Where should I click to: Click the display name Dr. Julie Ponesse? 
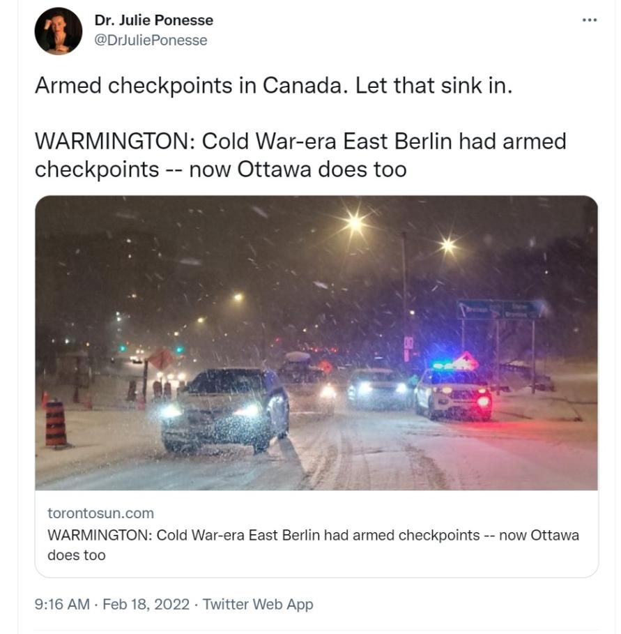point(153,20)
